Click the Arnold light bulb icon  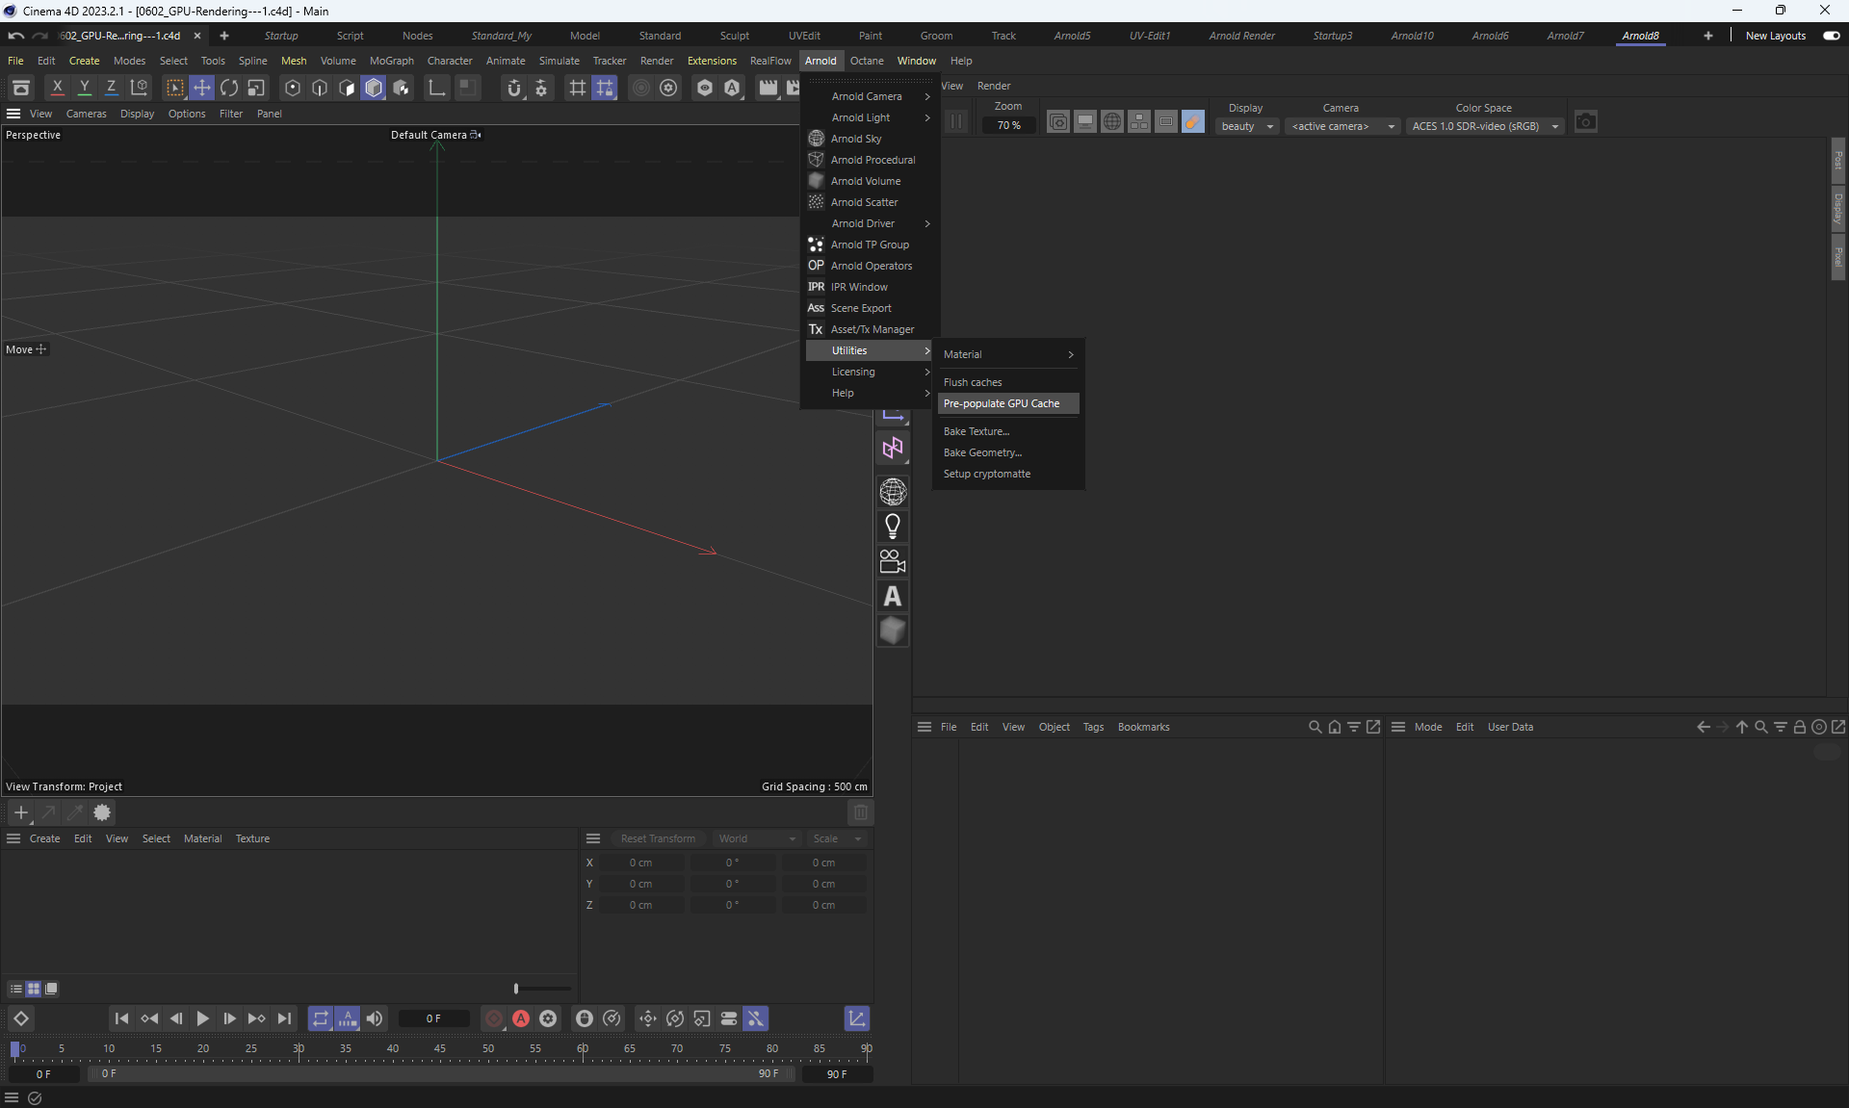893,527
